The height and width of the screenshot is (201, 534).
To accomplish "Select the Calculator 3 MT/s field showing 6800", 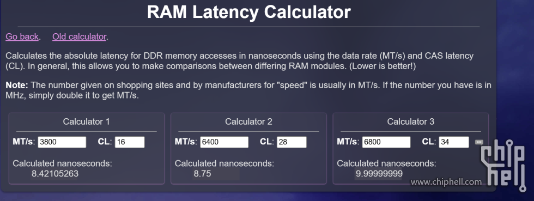I will pyautogui.click(x=386, y=142).
